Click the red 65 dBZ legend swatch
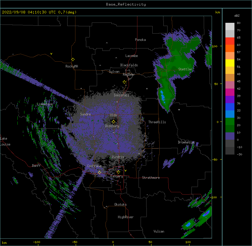Viewport: 252px width, 246px height. pos(230,41)
